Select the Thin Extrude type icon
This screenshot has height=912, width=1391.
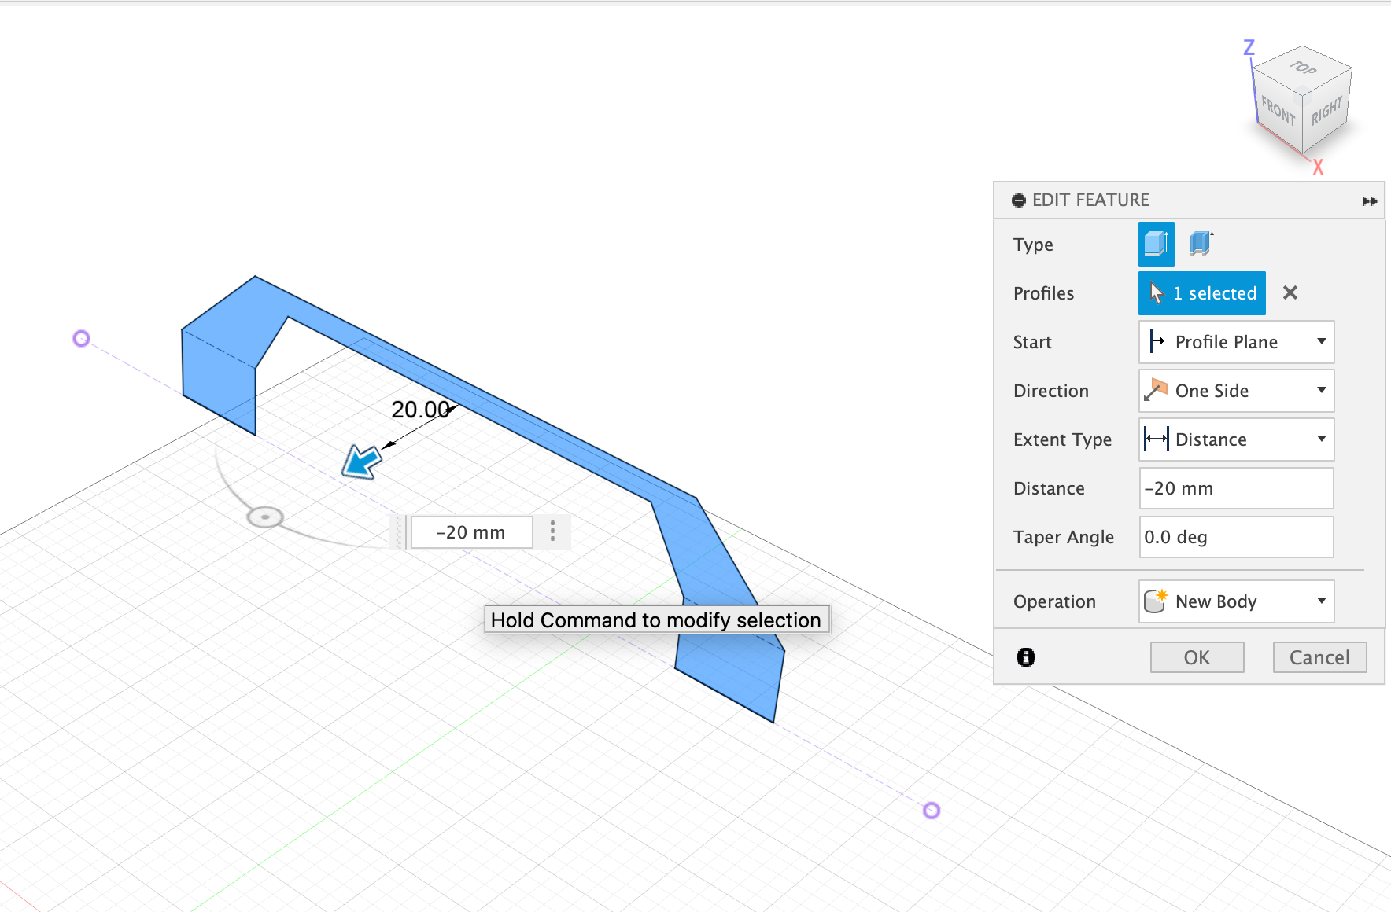point(1201,244)
